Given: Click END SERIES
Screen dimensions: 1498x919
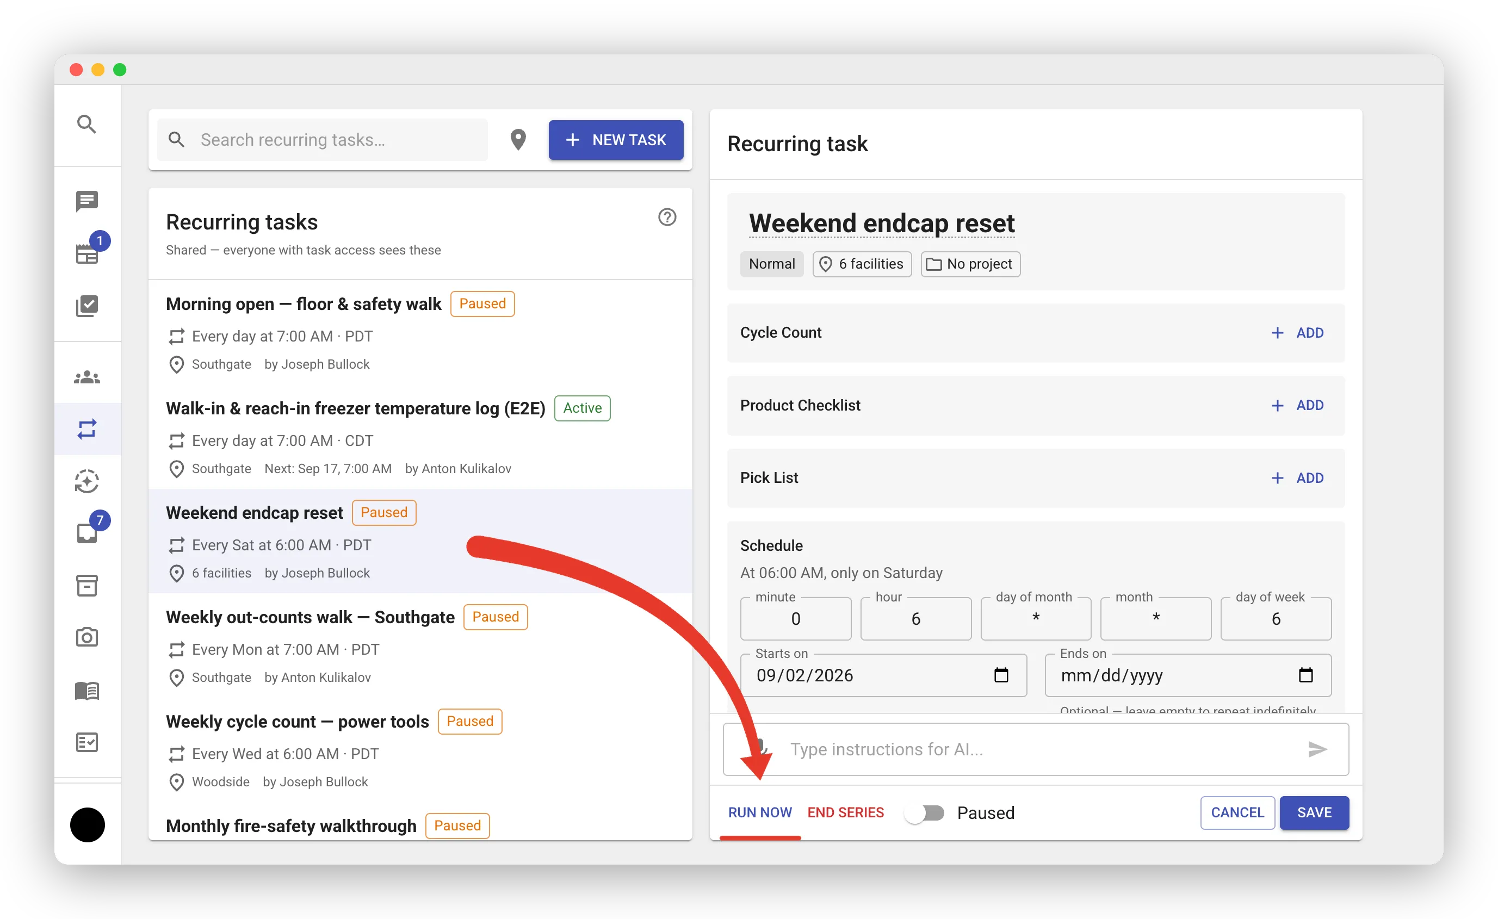Looking at the screenshot, I should point(846,812).
